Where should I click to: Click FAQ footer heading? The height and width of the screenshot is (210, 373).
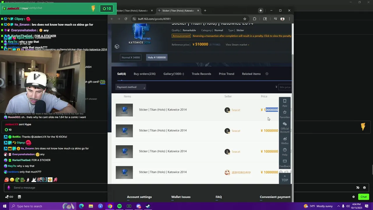219,197
